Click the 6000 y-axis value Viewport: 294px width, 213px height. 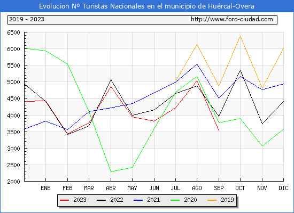pos(13,49)
